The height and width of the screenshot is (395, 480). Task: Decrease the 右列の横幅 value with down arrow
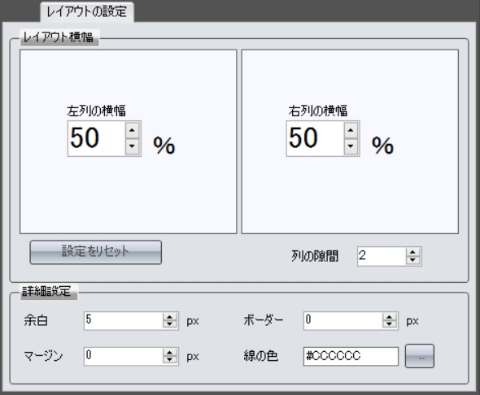[x=351, y=147]
